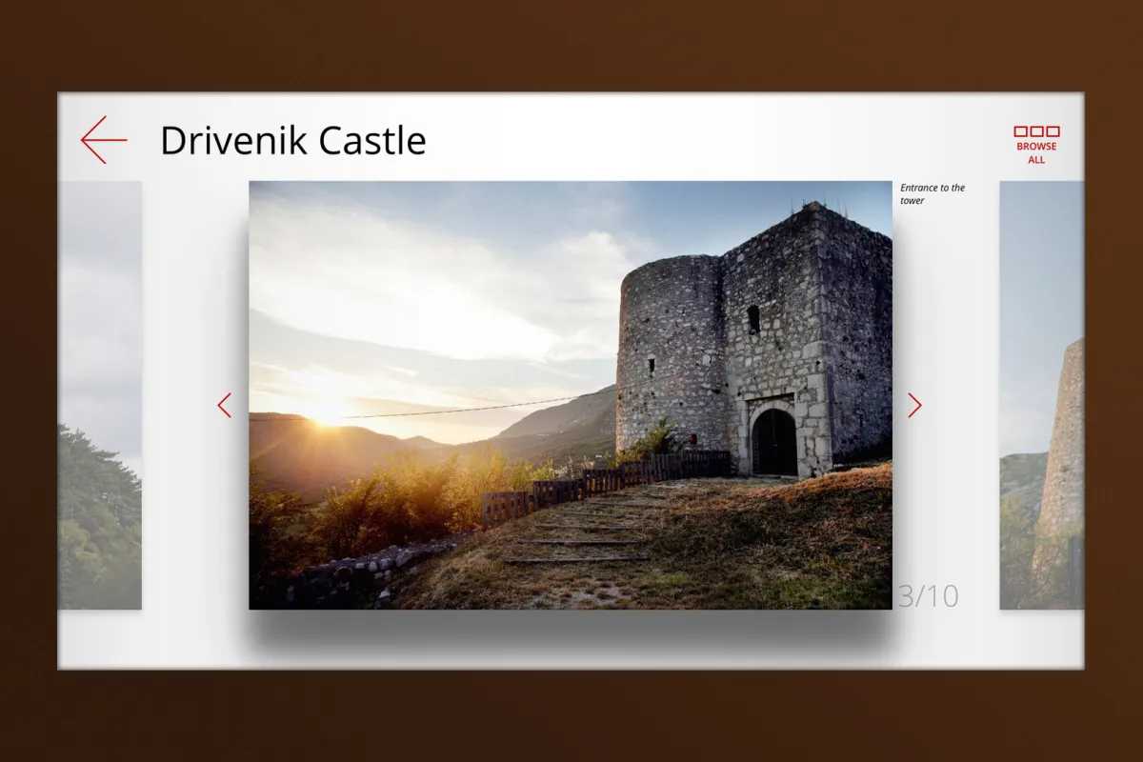Screen dimensions: 1143x762
Task: Click the stone steps in the photo
Action: [x=581, y=541]
